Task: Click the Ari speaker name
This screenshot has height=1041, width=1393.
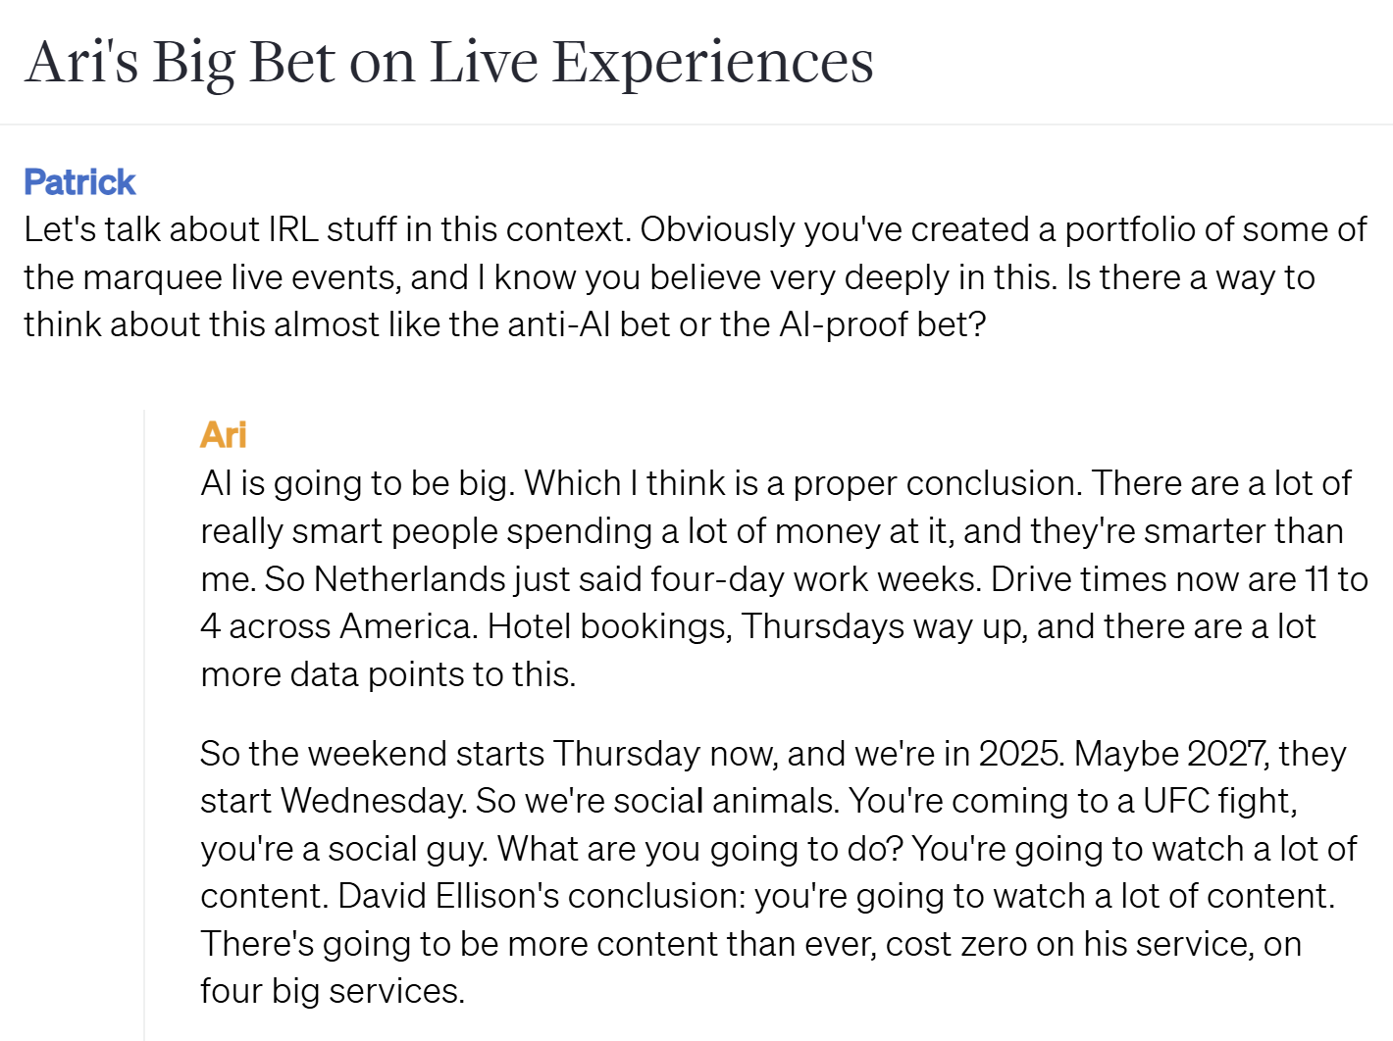Action: (x=223, y=434)
